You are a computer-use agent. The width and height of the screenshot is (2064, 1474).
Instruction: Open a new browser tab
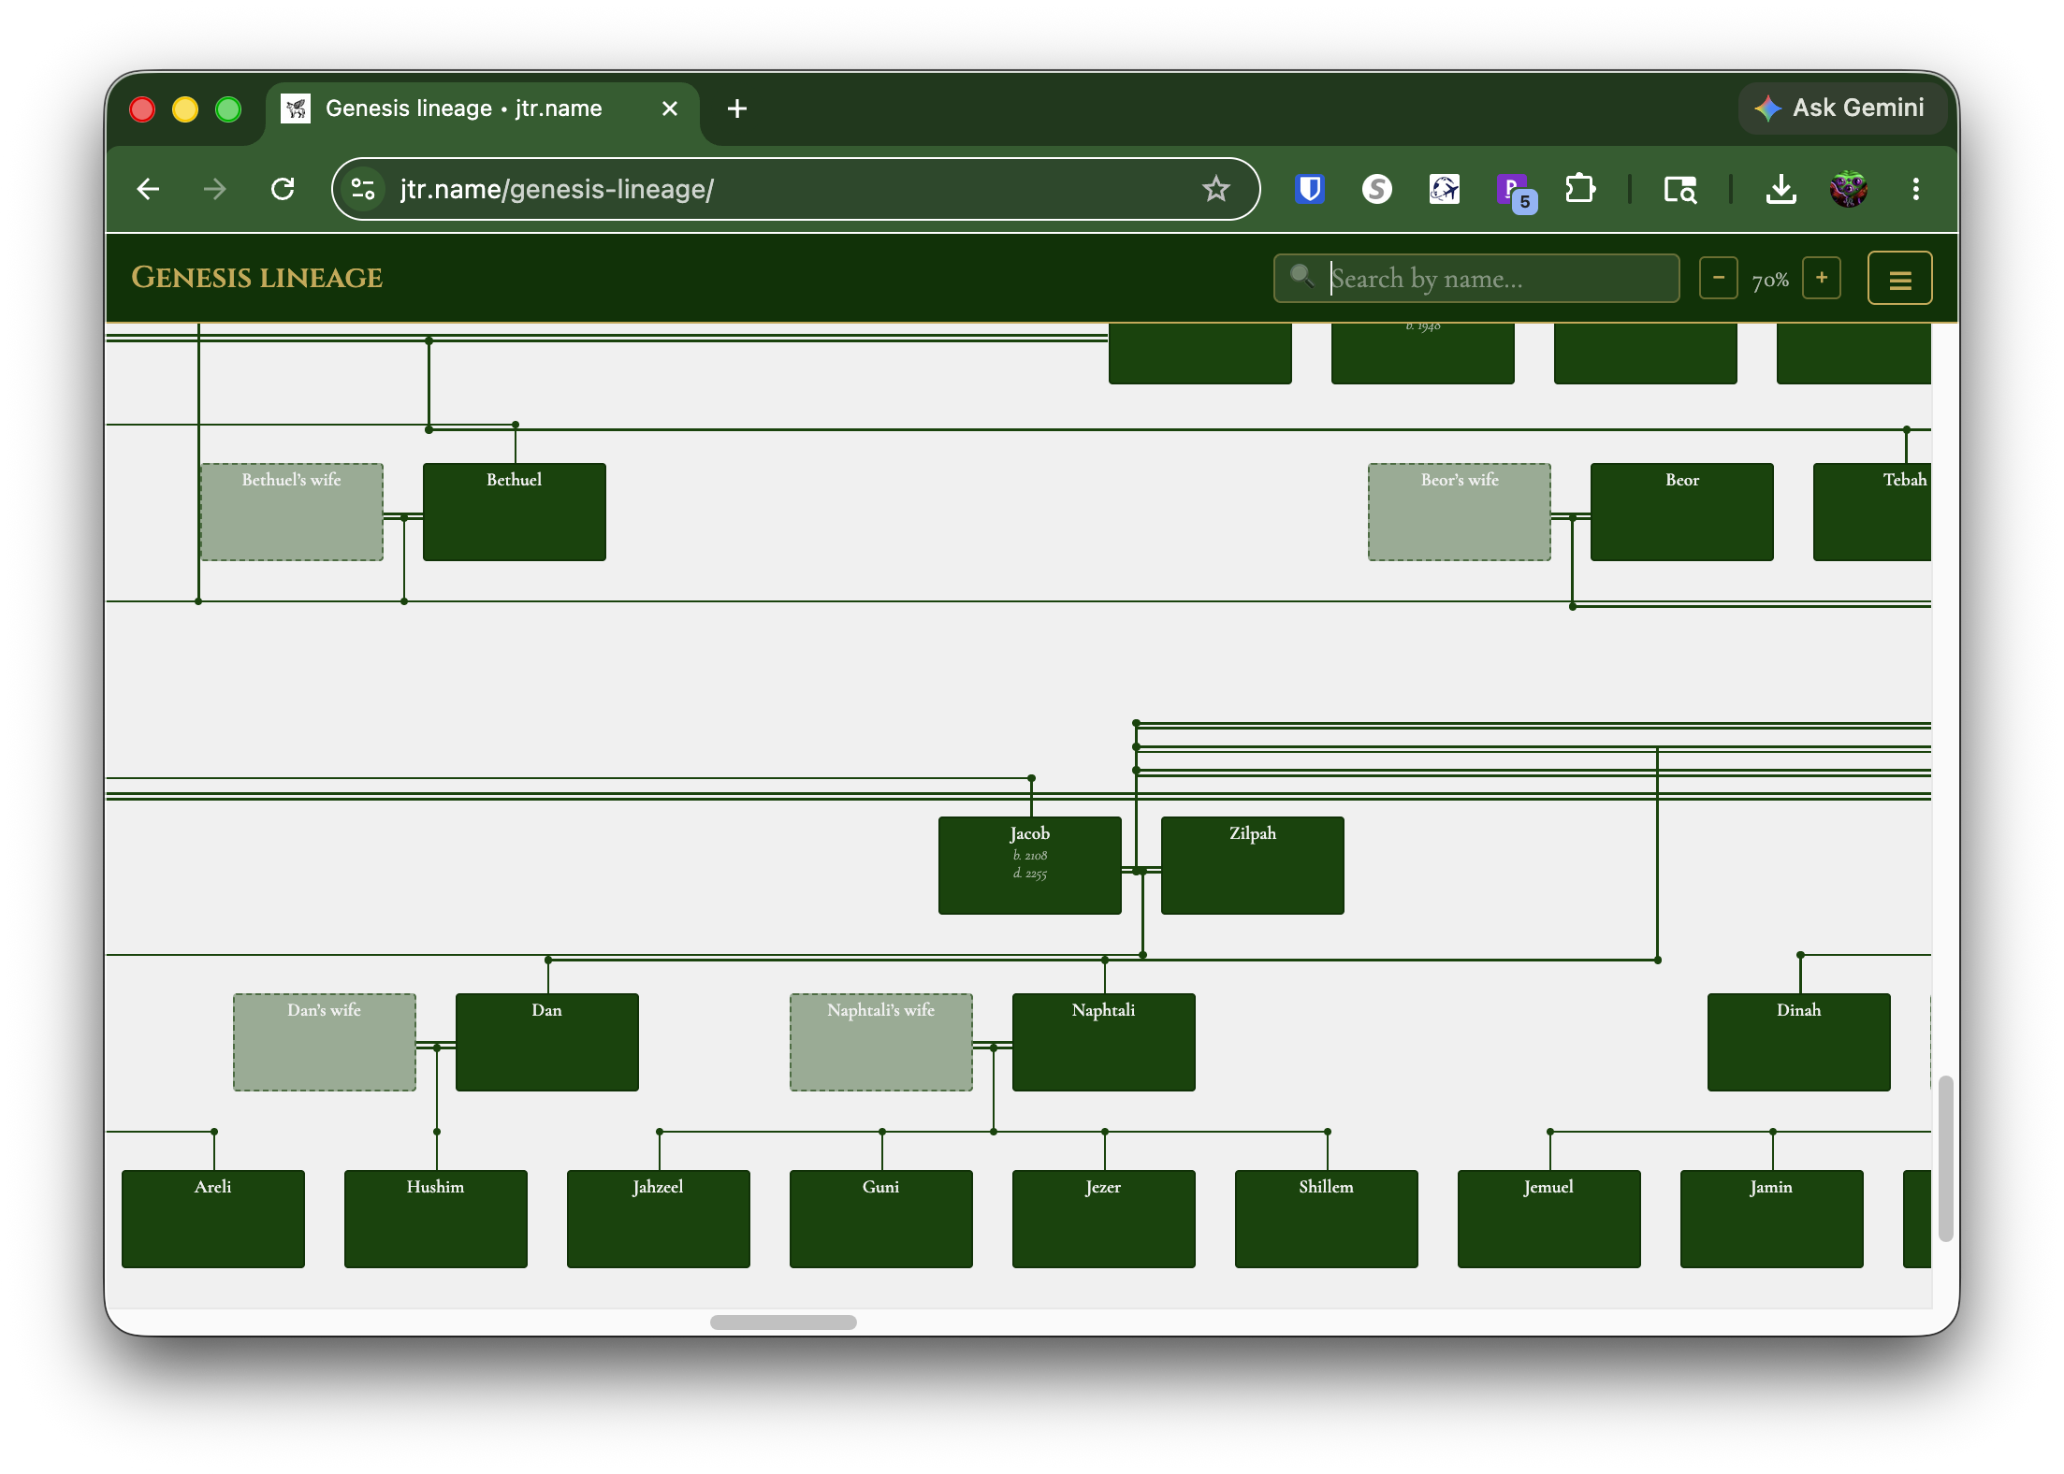coord(737,108)
